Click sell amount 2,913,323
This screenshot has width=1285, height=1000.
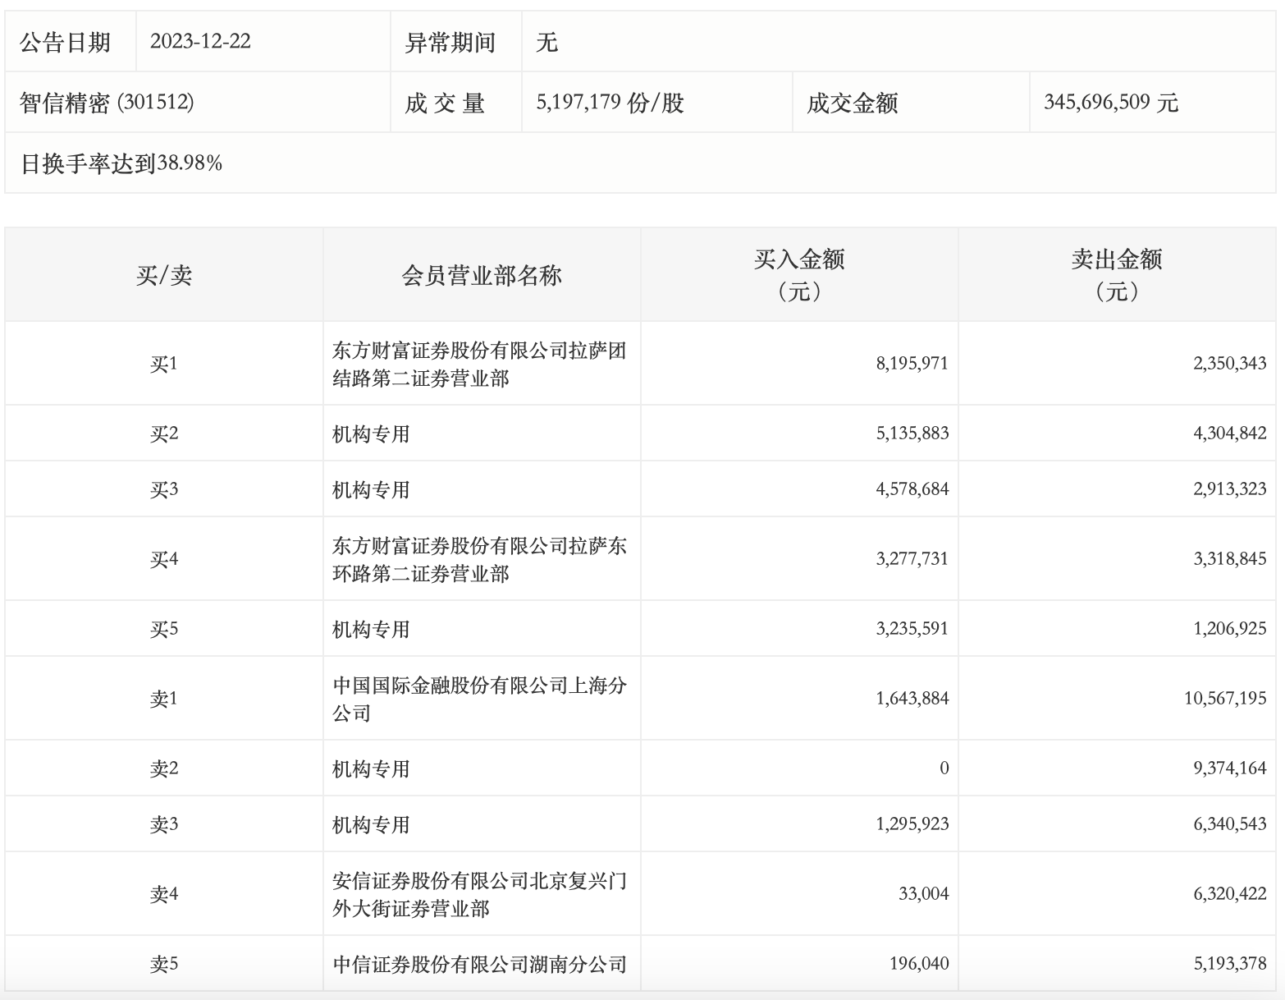[x=1229, y=489]
